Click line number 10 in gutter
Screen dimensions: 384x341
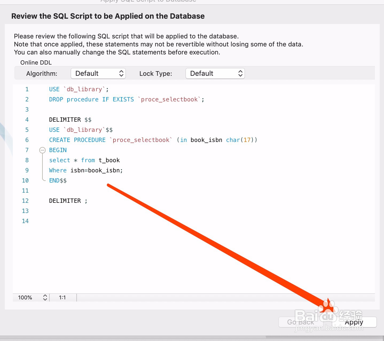pos(25,181)
